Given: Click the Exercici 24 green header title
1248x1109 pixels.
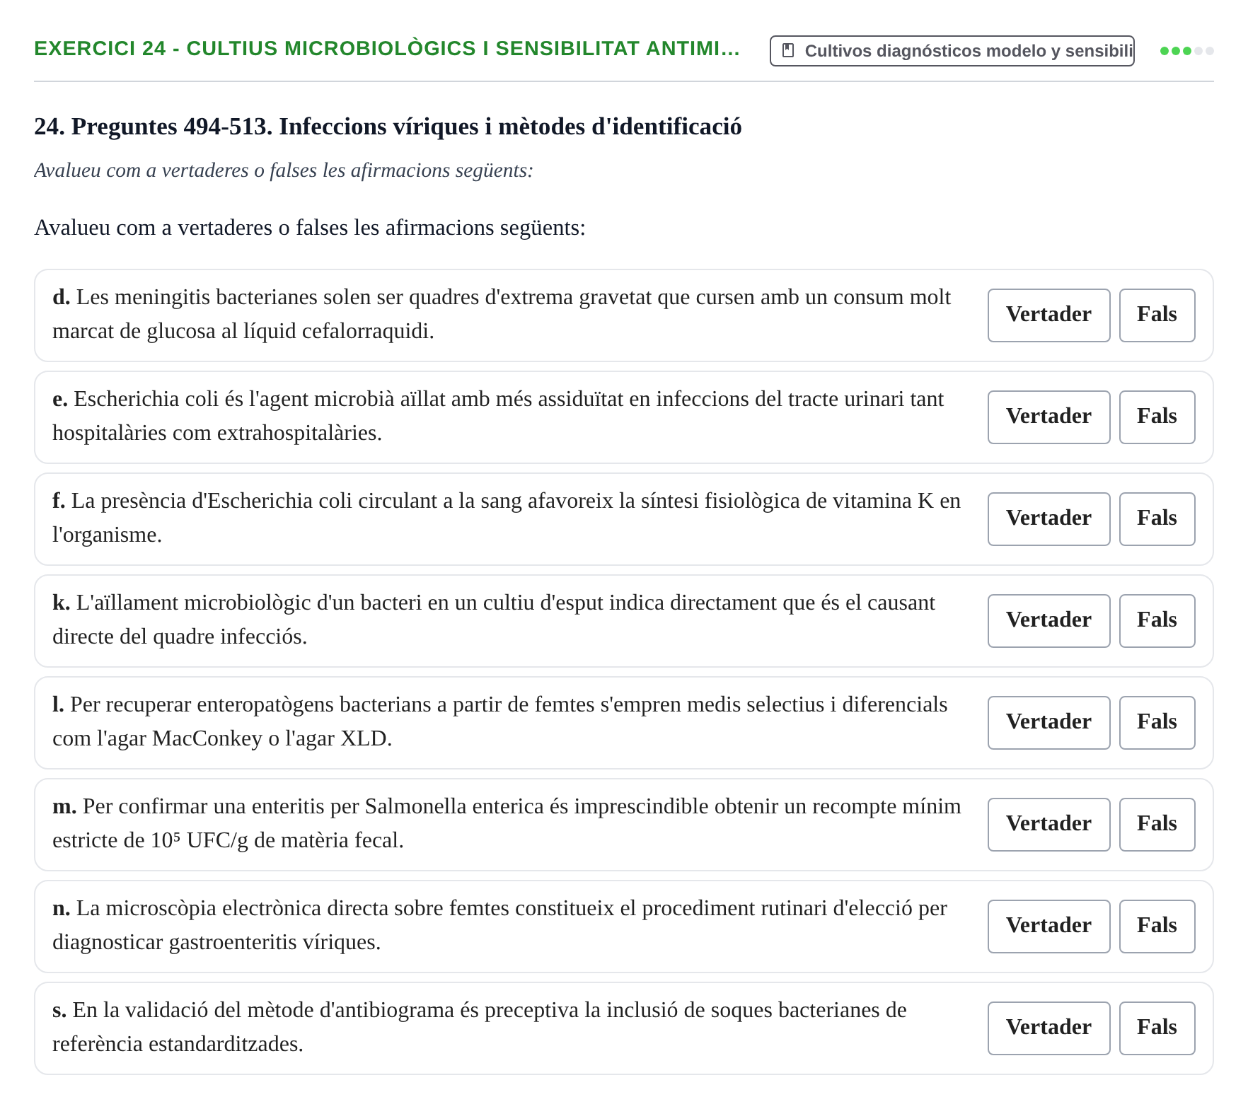Looking at the screenshot, I should point(387,48).
